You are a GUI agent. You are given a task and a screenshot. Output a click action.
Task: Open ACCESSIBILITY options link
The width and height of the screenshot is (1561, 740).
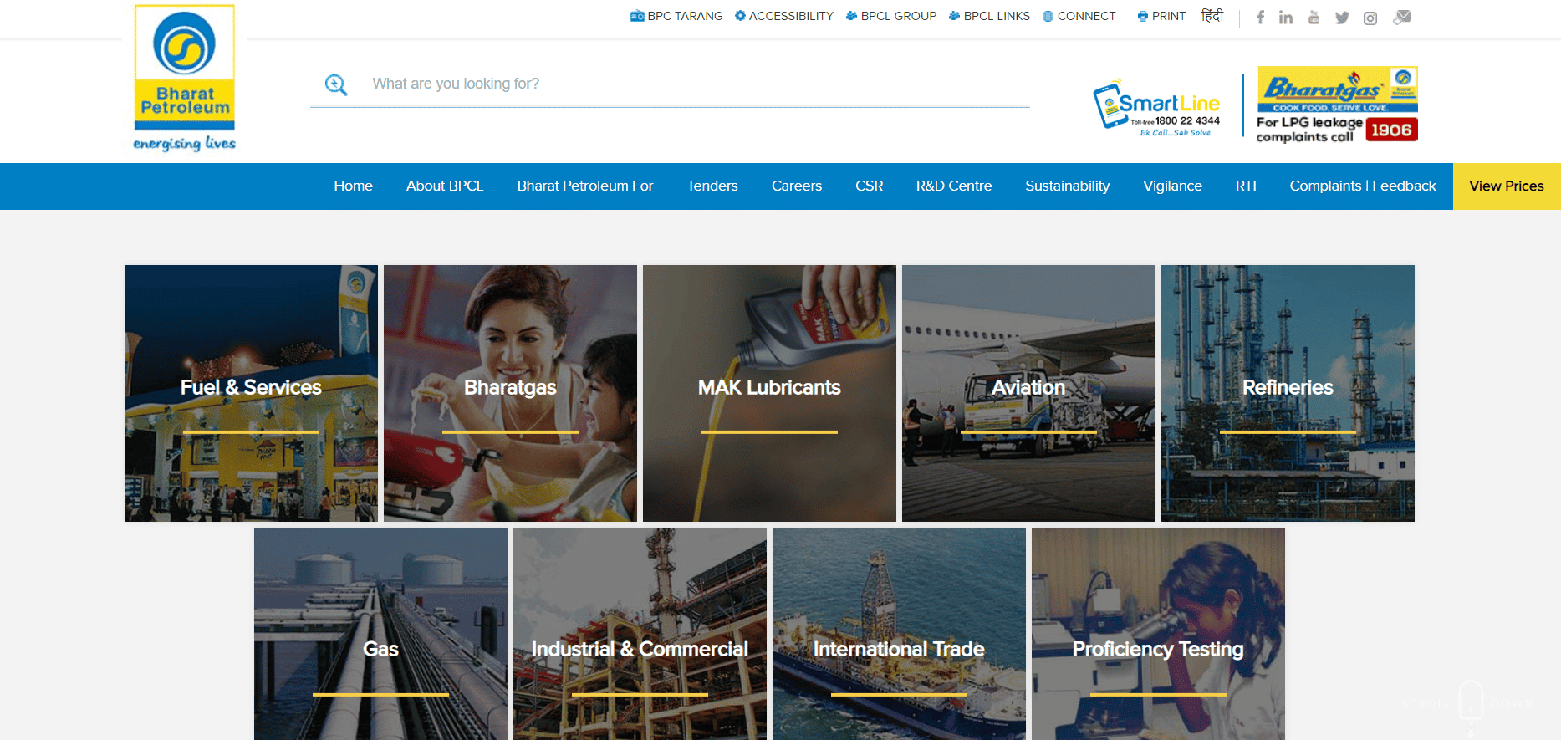pyautogui.click(x=784, y=16)
